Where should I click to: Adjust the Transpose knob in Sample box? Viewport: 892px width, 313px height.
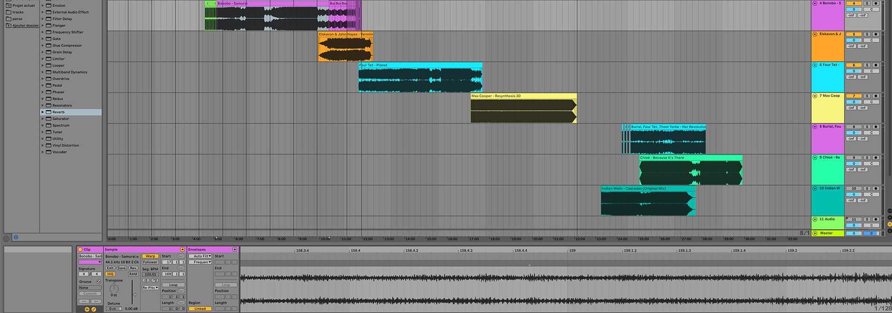pyautogui.click(x=114, y=289)
